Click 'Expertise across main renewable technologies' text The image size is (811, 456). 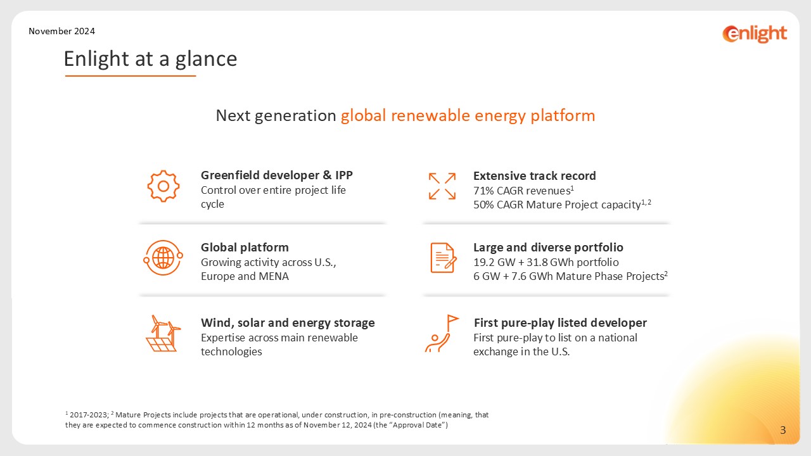pos(279,345)
